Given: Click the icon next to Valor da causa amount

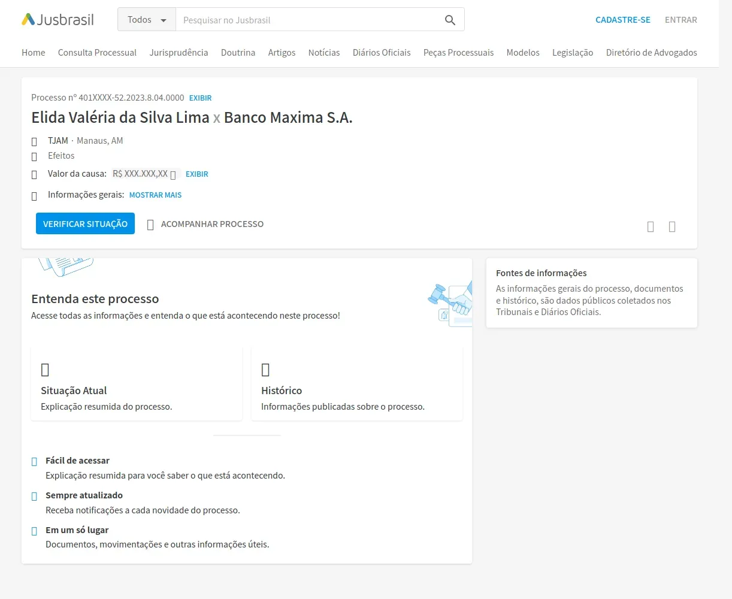Looking at the screenshot, I should [x=173, y=175].
